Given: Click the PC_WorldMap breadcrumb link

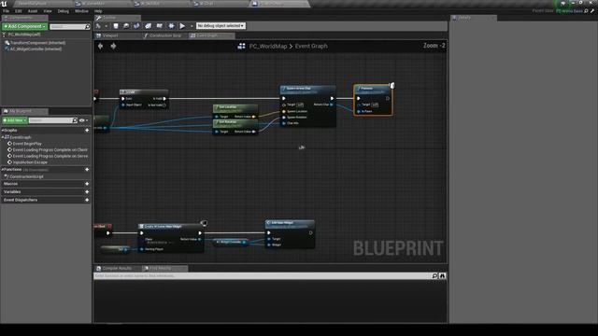Looking at the screenshot, I should [268, 46].
